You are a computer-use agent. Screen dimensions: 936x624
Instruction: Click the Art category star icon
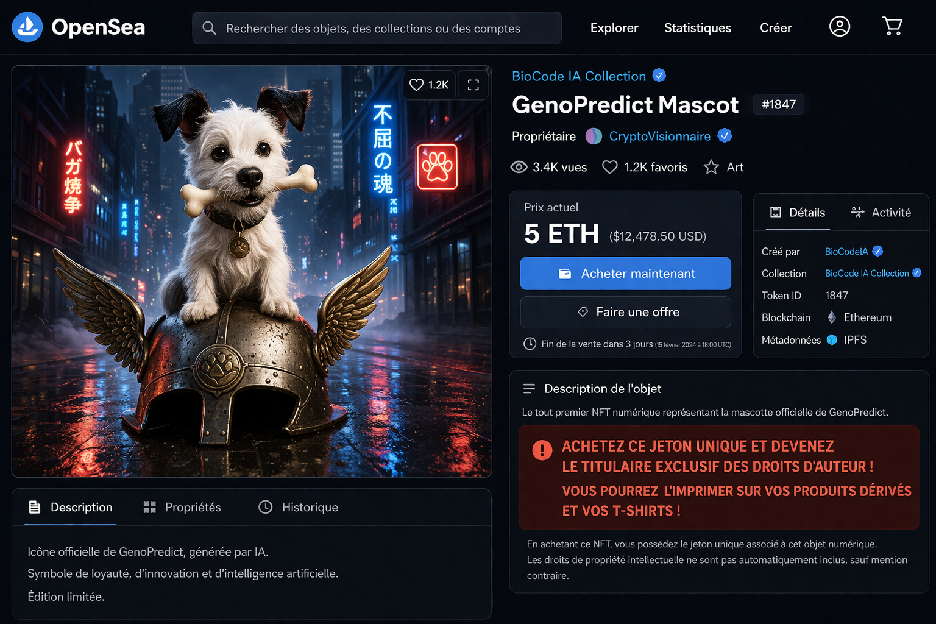[711, 167]
